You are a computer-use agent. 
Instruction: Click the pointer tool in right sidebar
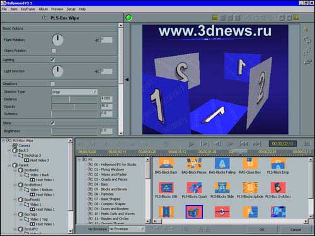[306, 29]
